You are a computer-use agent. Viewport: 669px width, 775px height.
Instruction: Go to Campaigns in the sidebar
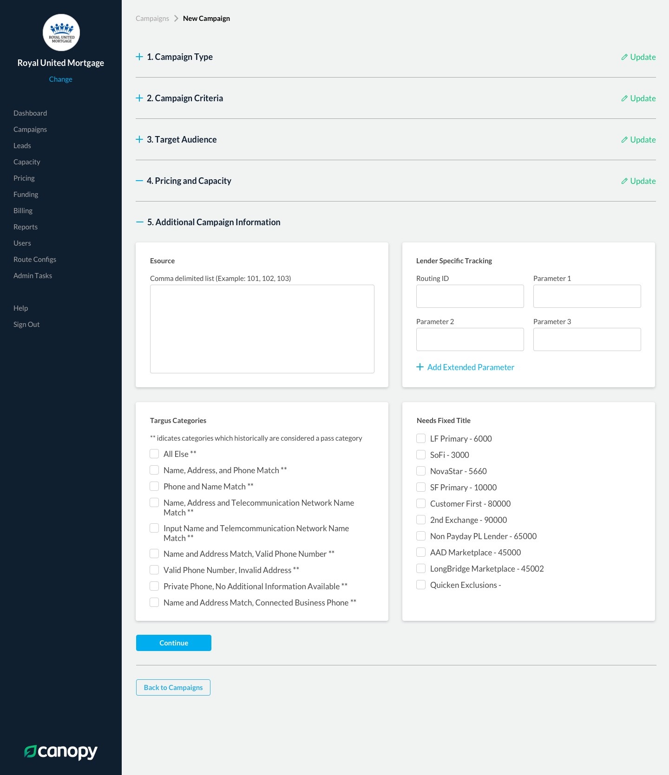tap(30, 130)
